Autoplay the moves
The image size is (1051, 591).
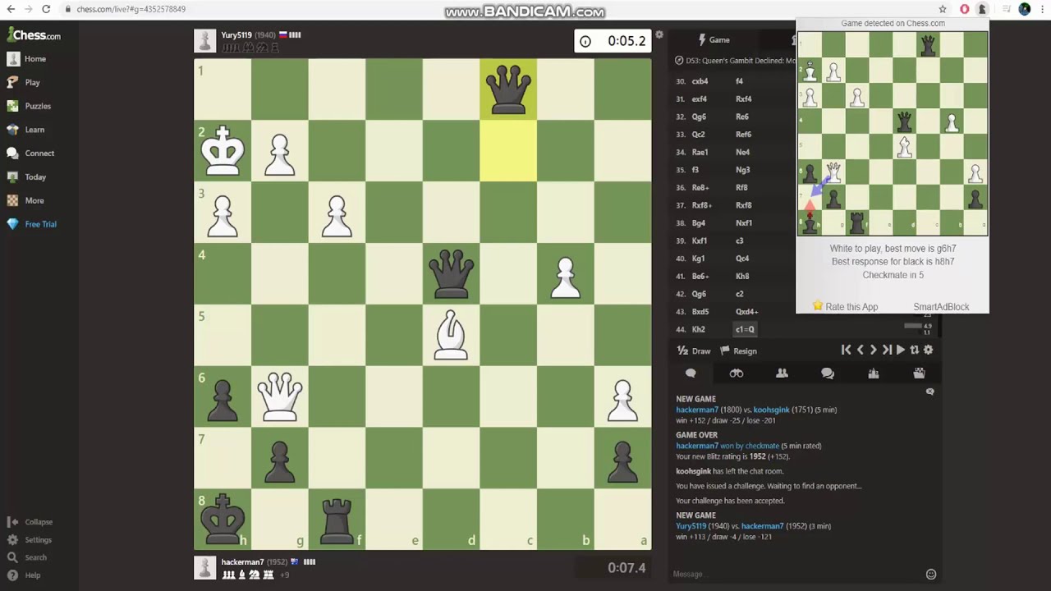click(x=901, y=350)
